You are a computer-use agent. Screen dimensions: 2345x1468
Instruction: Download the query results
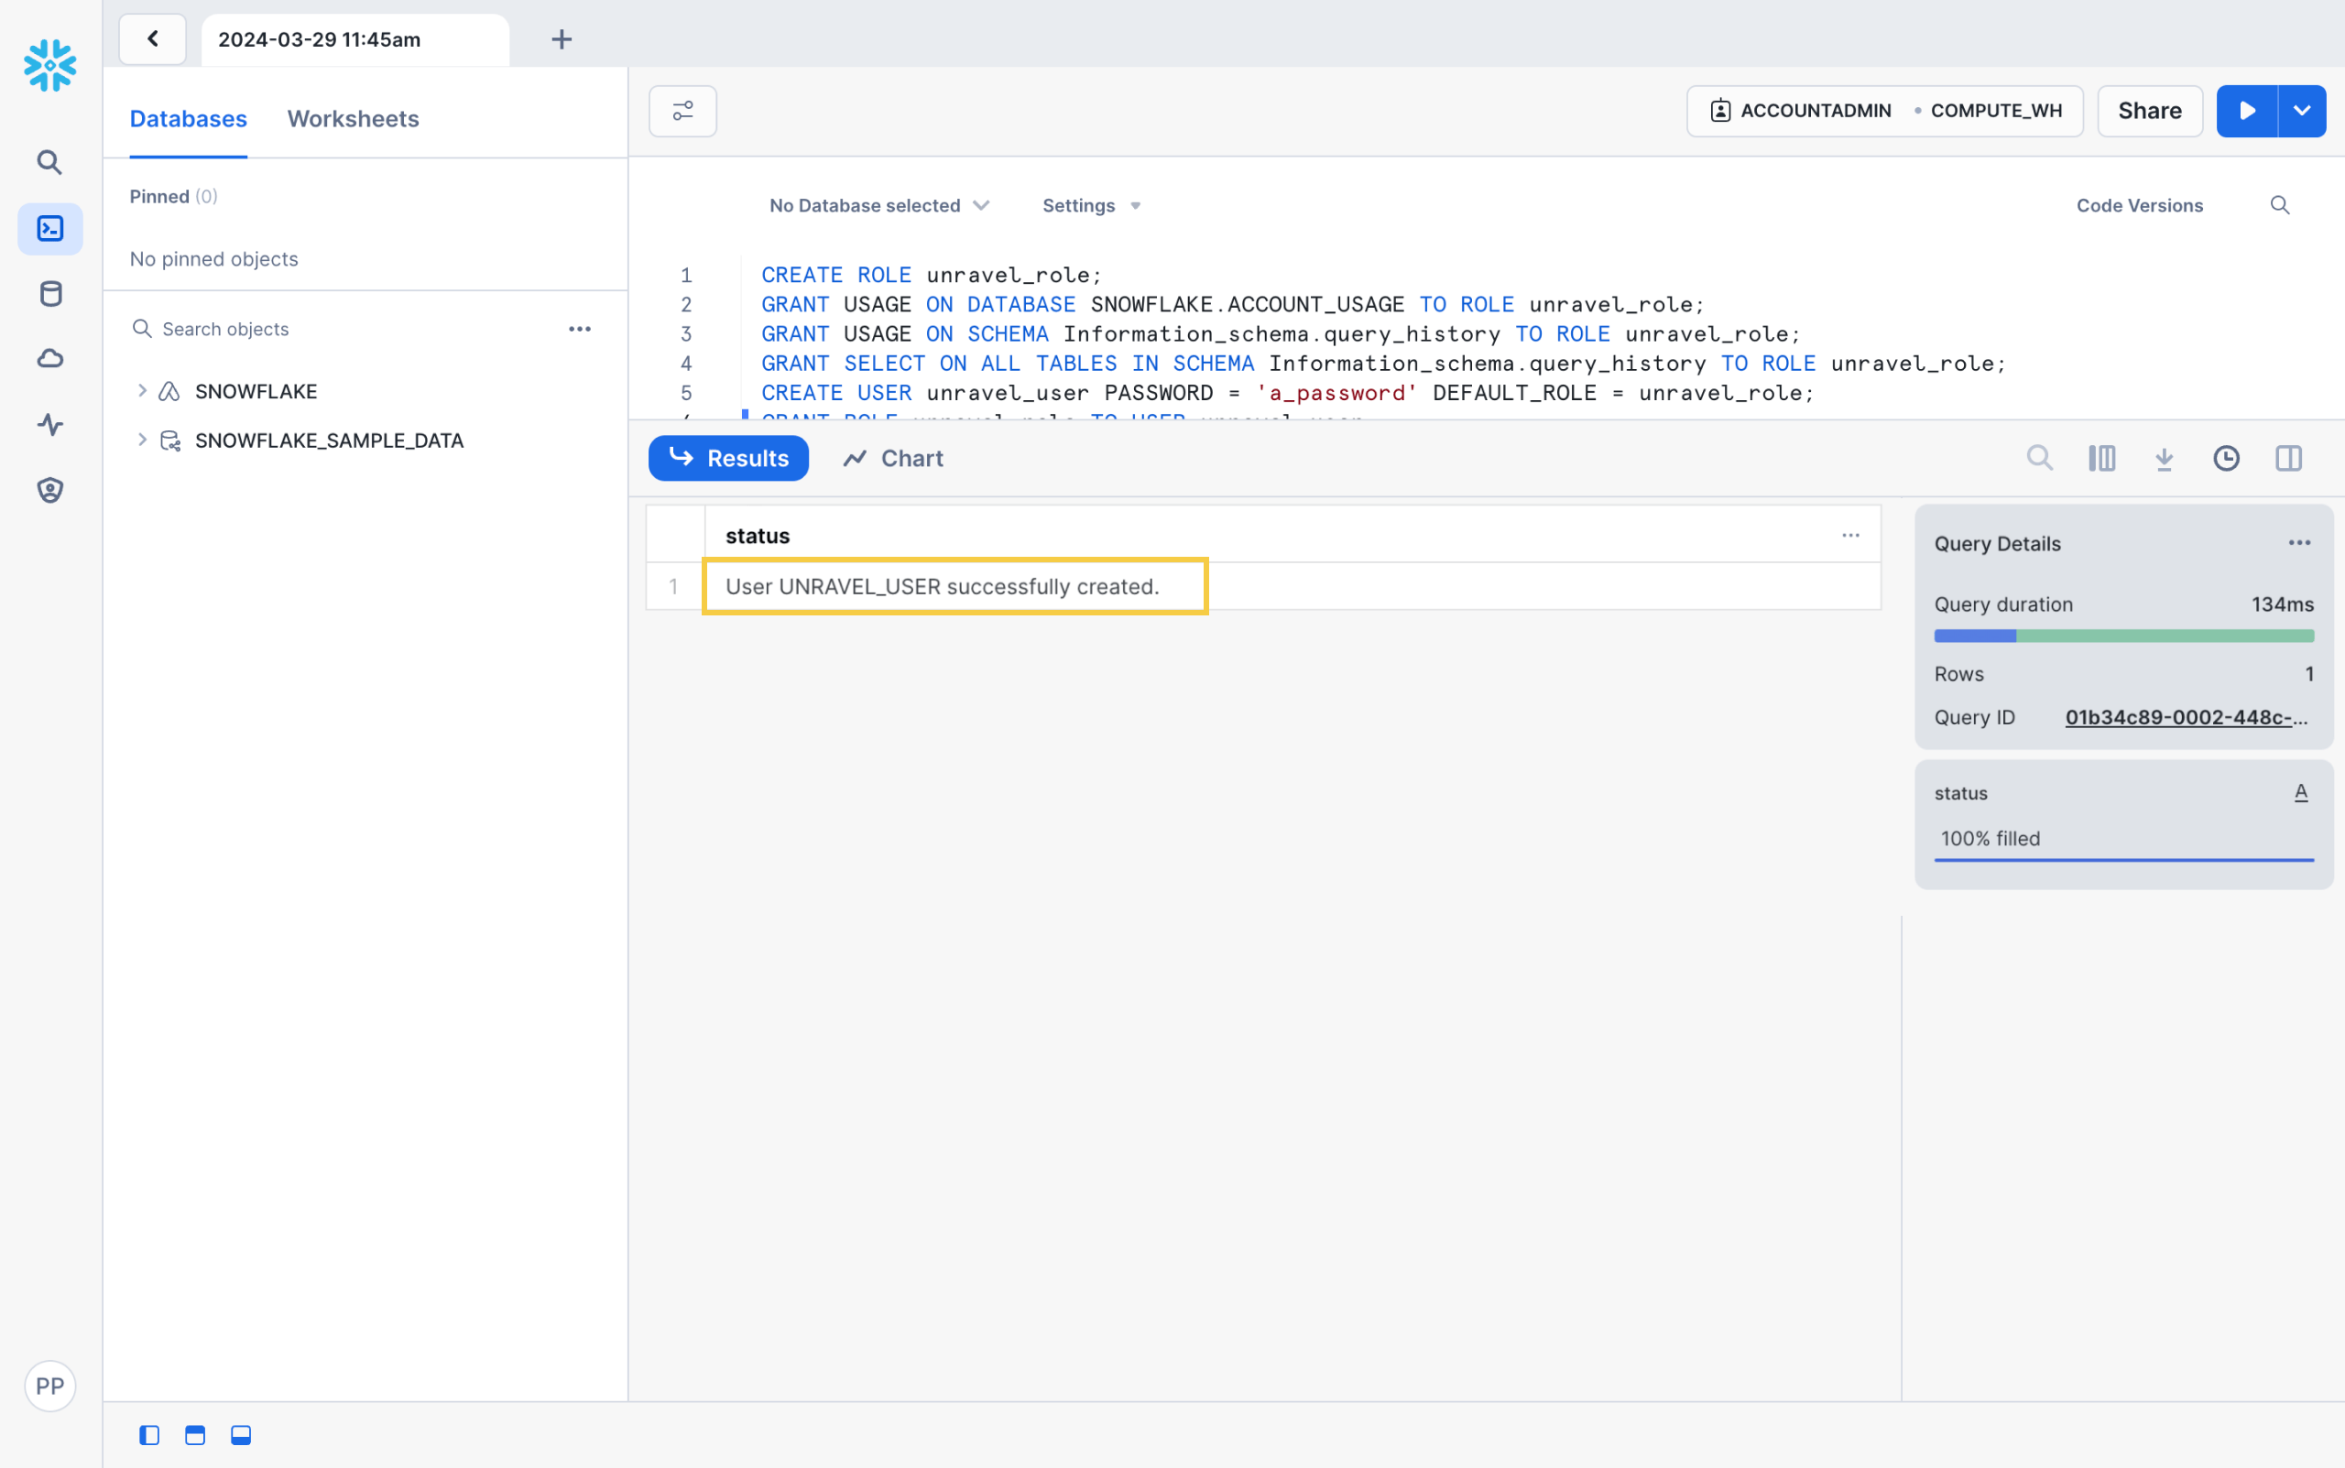[2164, 458]
